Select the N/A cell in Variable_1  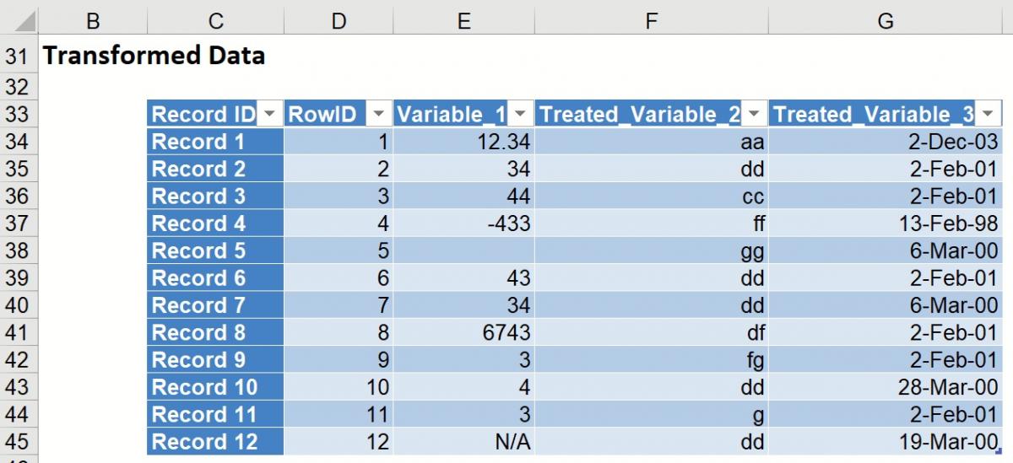point(463,441)
